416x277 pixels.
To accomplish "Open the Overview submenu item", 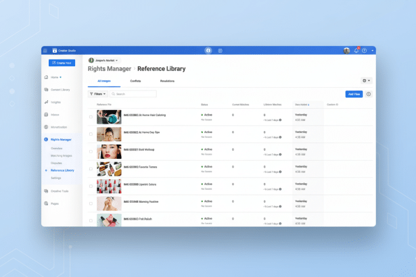I will pos(57,148).
